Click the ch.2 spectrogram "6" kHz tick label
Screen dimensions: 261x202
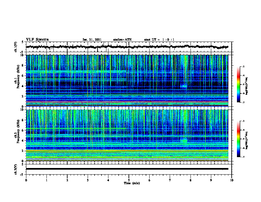pyautogui.click(x=23, y=130)
